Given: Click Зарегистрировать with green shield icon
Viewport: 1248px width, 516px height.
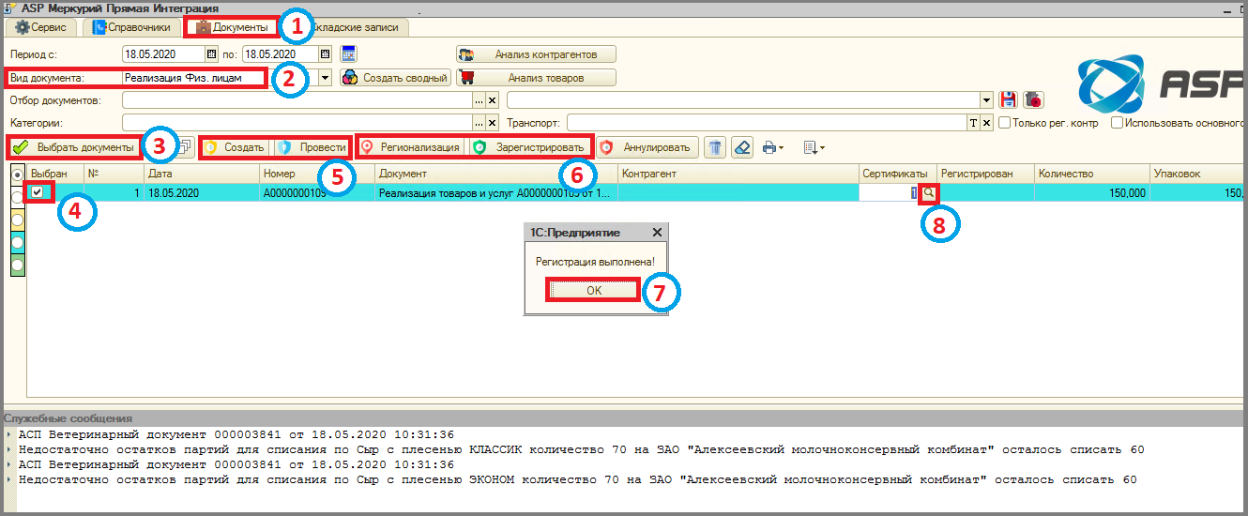Looking at the screenshot, I should tap(530, 147).
